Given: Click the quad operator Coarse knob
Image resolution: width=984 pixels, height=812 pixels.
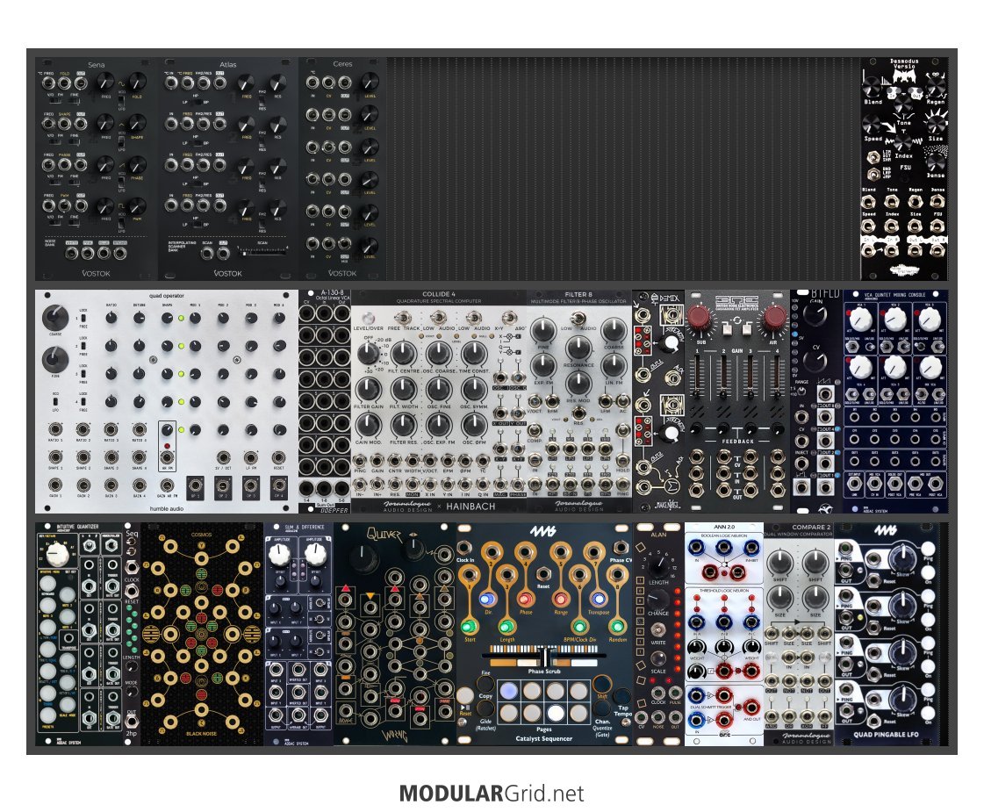Looking at the screenshot, I should click(55, 318).
